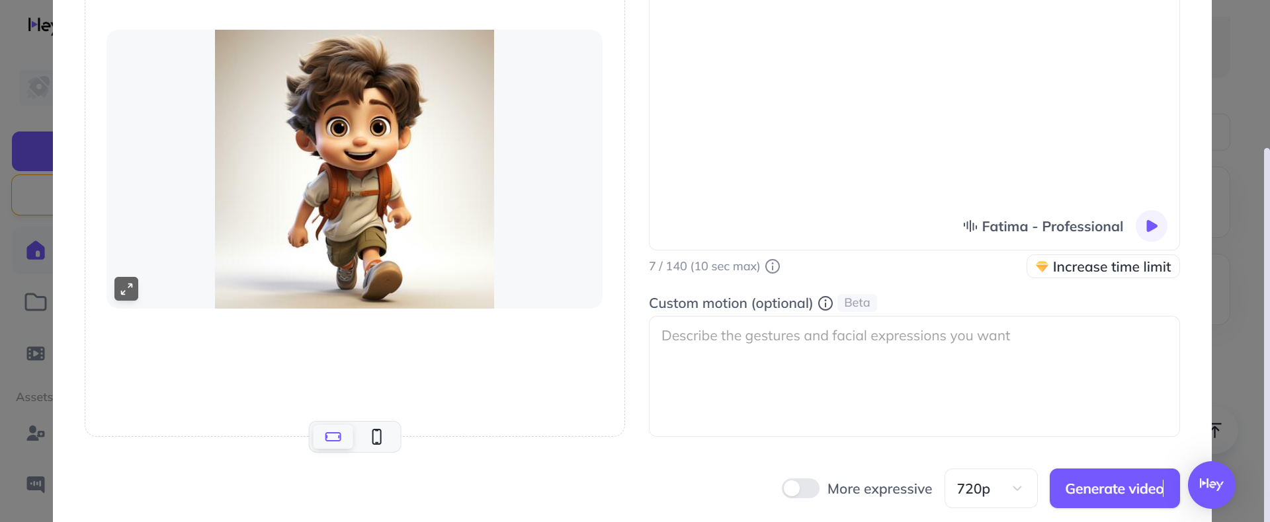Enable the More expressive toggle
Image resolution: width=1270 pixels, height=522 pixels.
800,488
